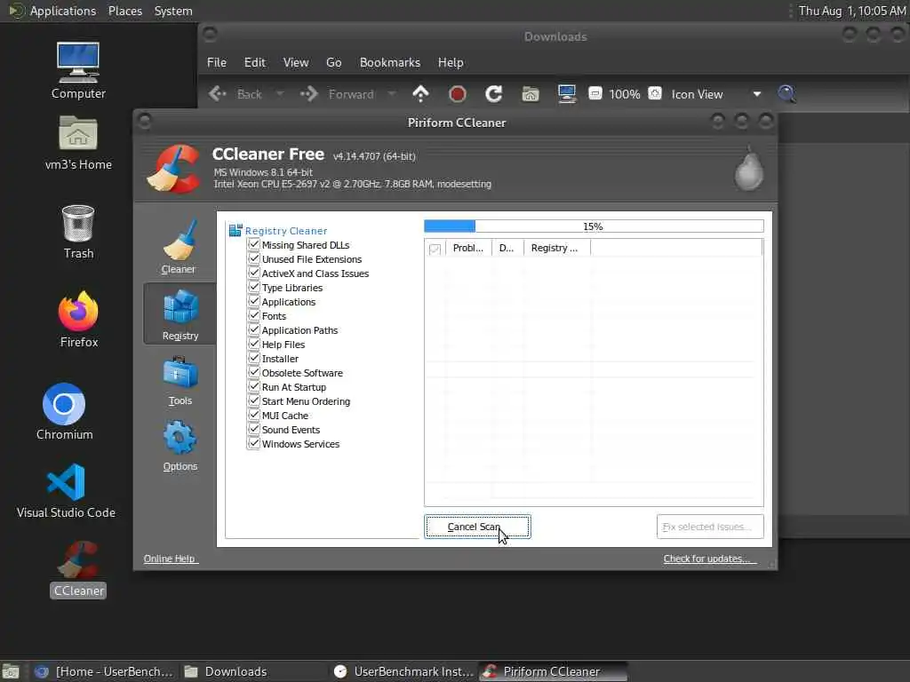The image size is (910, 682).
Task: Open Edit menu in Downloads window
Action: [255, 63]
